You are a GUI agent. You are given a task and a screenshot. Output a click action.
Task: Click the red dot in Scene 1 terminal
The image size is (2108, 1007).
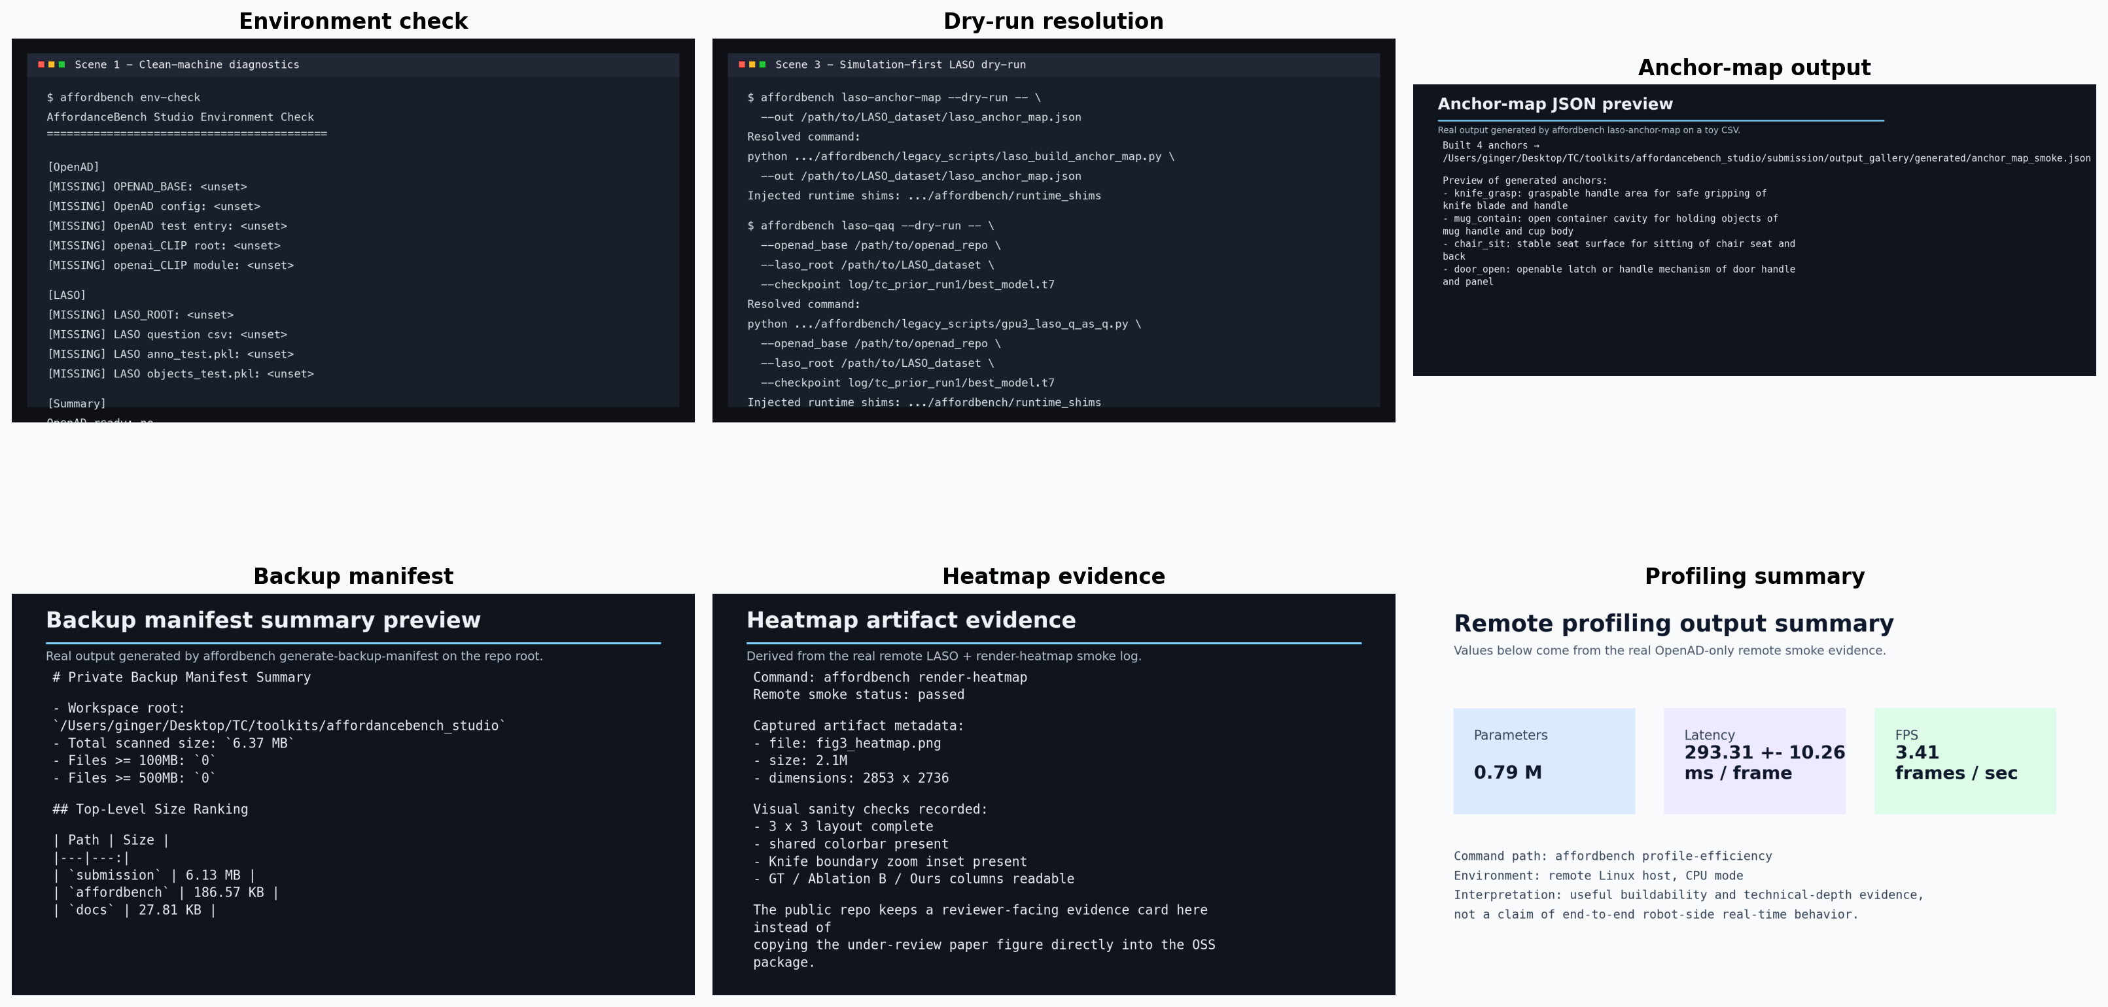(x=41, y=65)
